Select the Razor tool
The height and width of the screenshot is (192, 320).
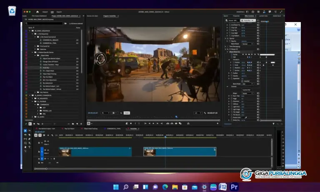(30, 135)
